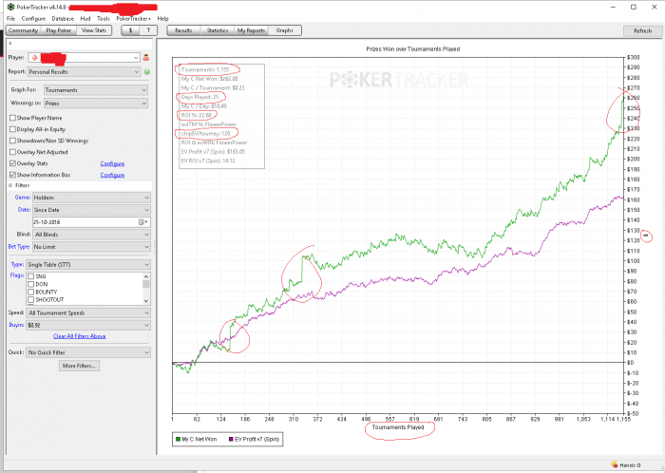This screenshot has height=473, width=665.
Task: Click the View Stats button
Action: pos(94,30)
